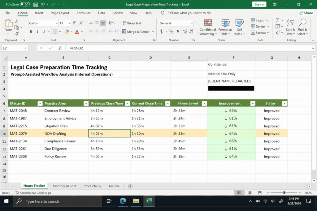
Task: Expand the font size dropdown
Action: point(69,23)
